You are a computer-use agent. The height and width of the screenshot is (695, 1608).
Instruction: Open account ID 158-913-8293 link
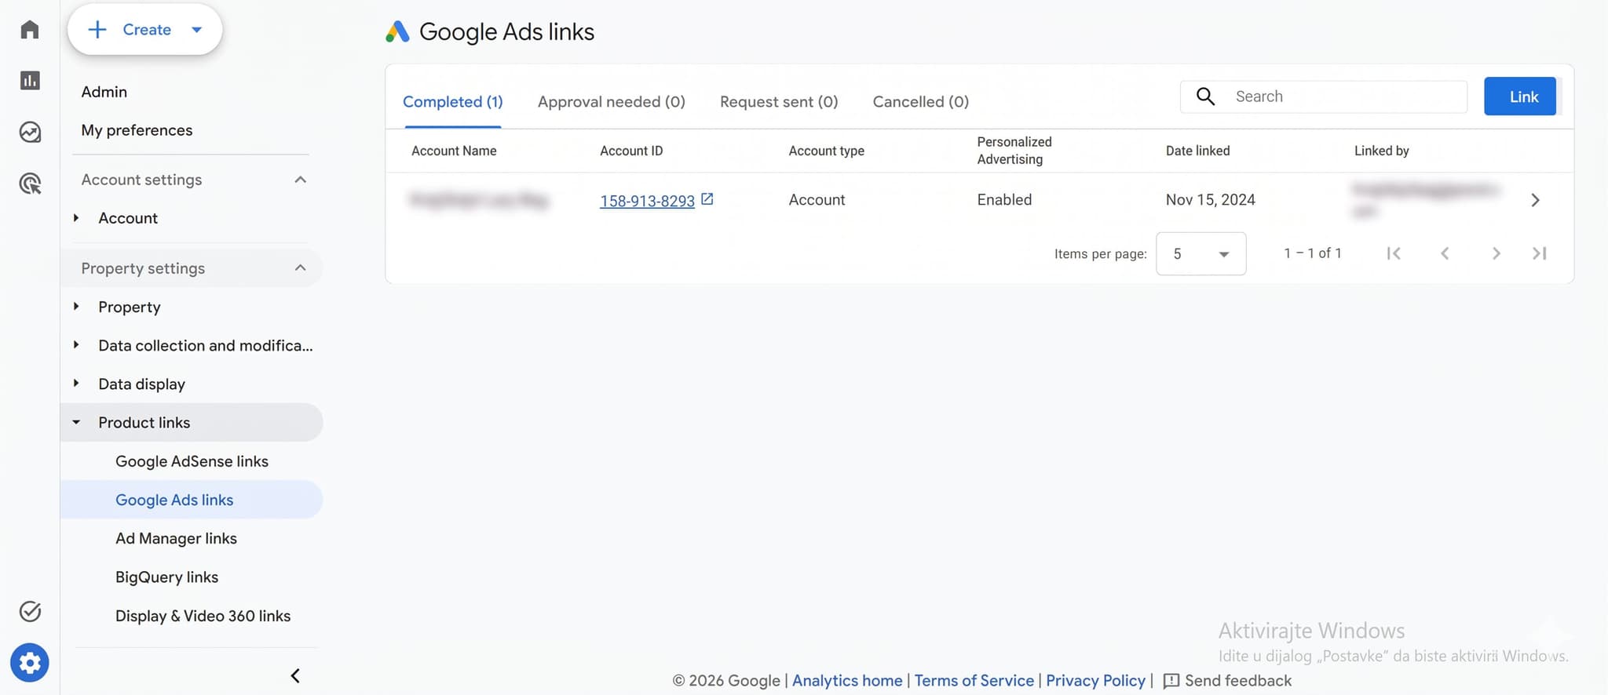647,201
